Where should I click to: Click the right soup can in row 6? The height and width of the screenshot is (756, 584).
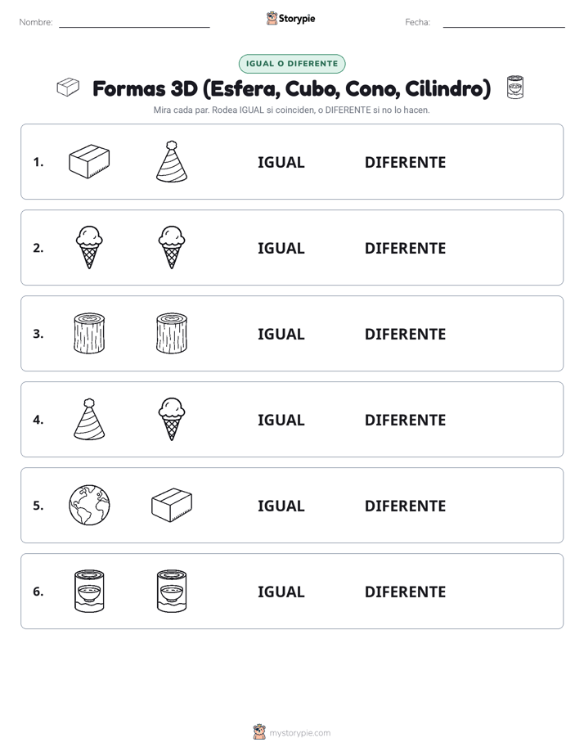click(x=172, y=591)
